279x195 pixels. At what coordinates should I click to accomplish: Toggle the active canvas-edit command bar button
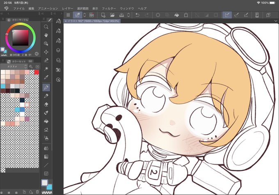[x=78, y=15]
